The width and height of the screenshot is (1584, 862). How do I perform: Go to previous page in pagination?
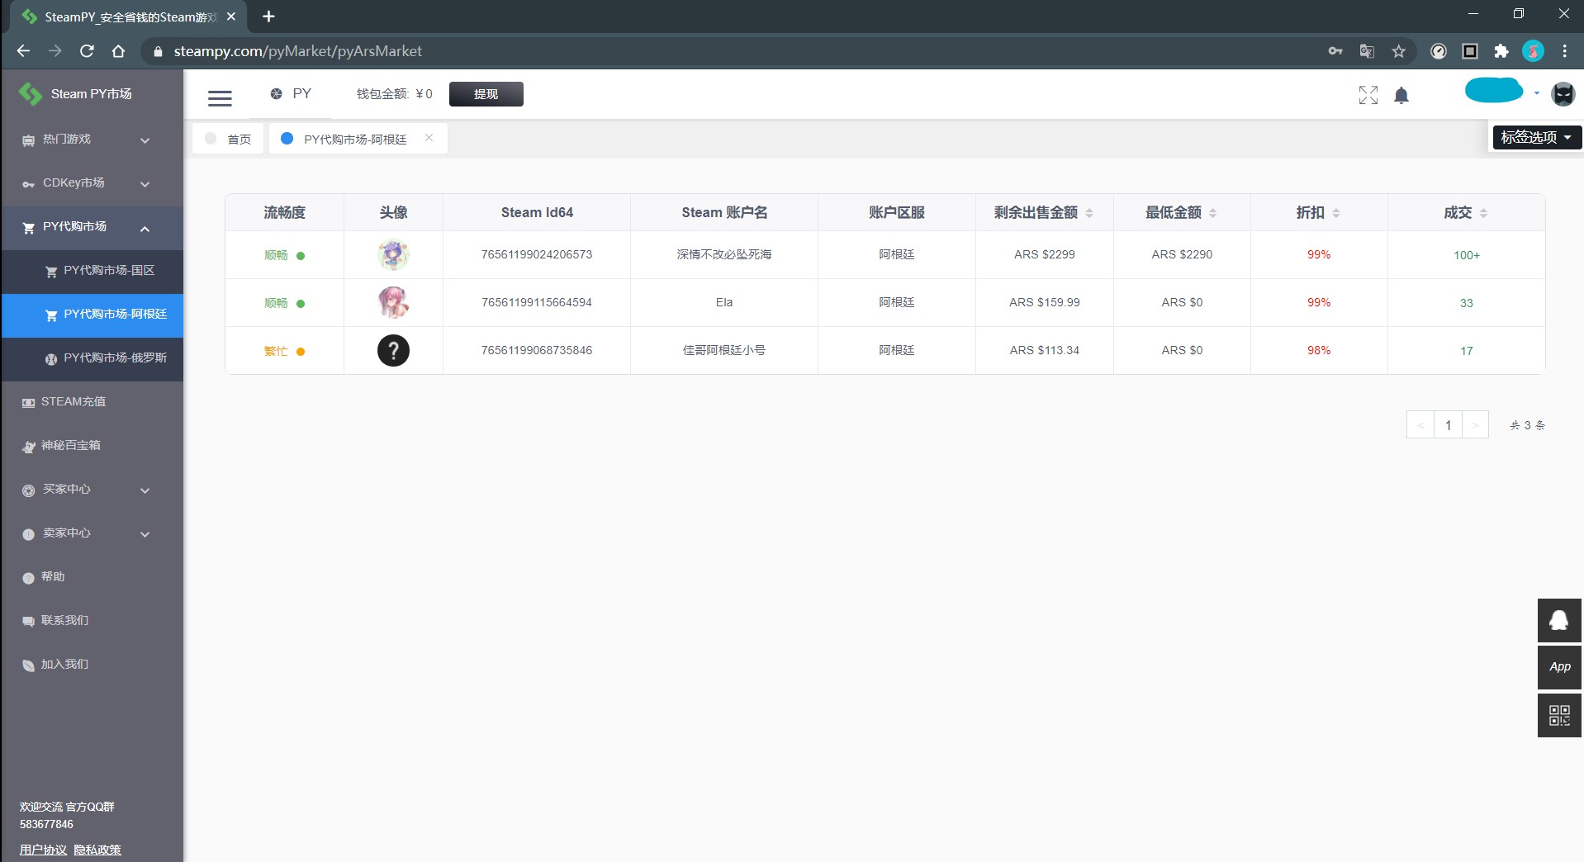[x=1420, y=425]
